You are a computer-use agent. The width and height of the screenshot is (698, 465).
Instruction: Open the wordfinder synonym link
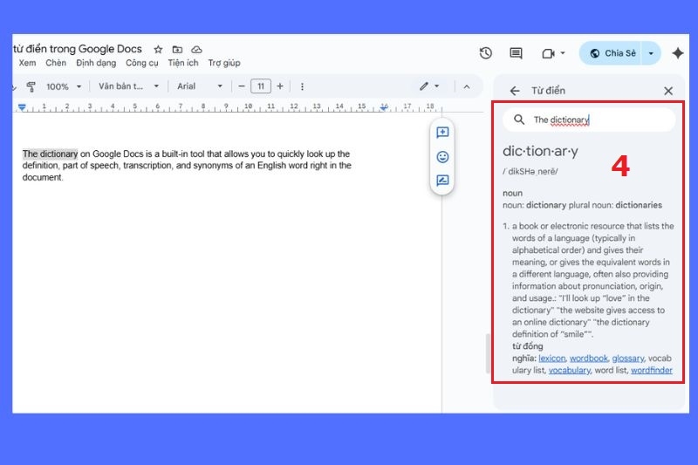pos(651,370)
